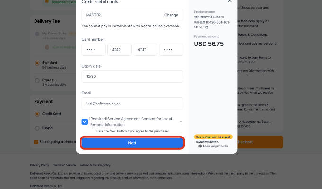Select Paypal as payment method

pyautogui.click(x=37, y=127)
